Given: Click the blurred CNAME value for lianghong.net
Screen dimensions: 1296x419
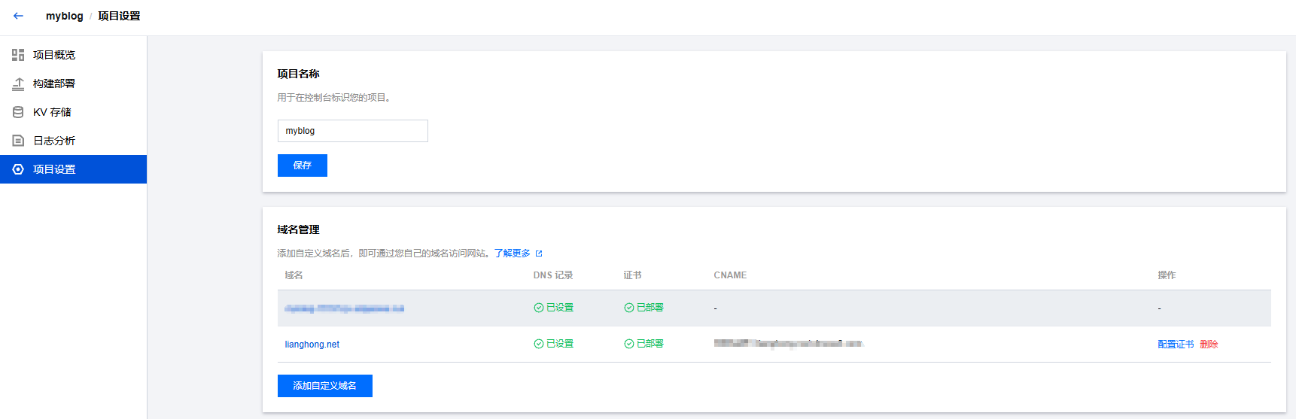Looking at the screenshot, I should coord(787,344).
